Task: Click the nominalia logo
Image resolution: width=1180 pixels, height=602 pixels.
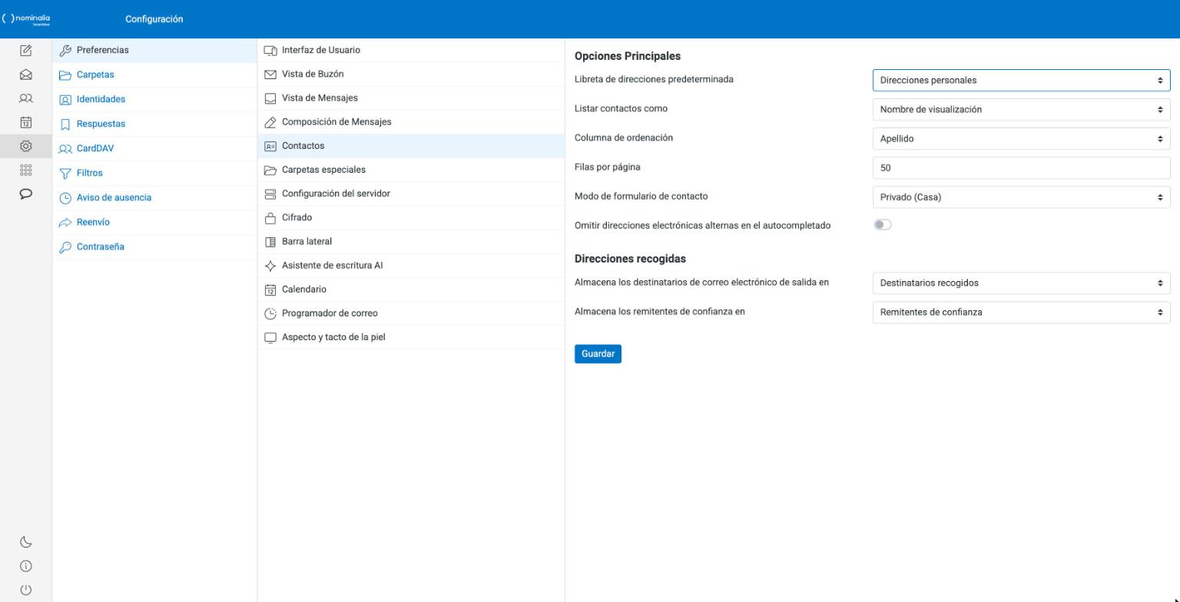Action: 26,19
